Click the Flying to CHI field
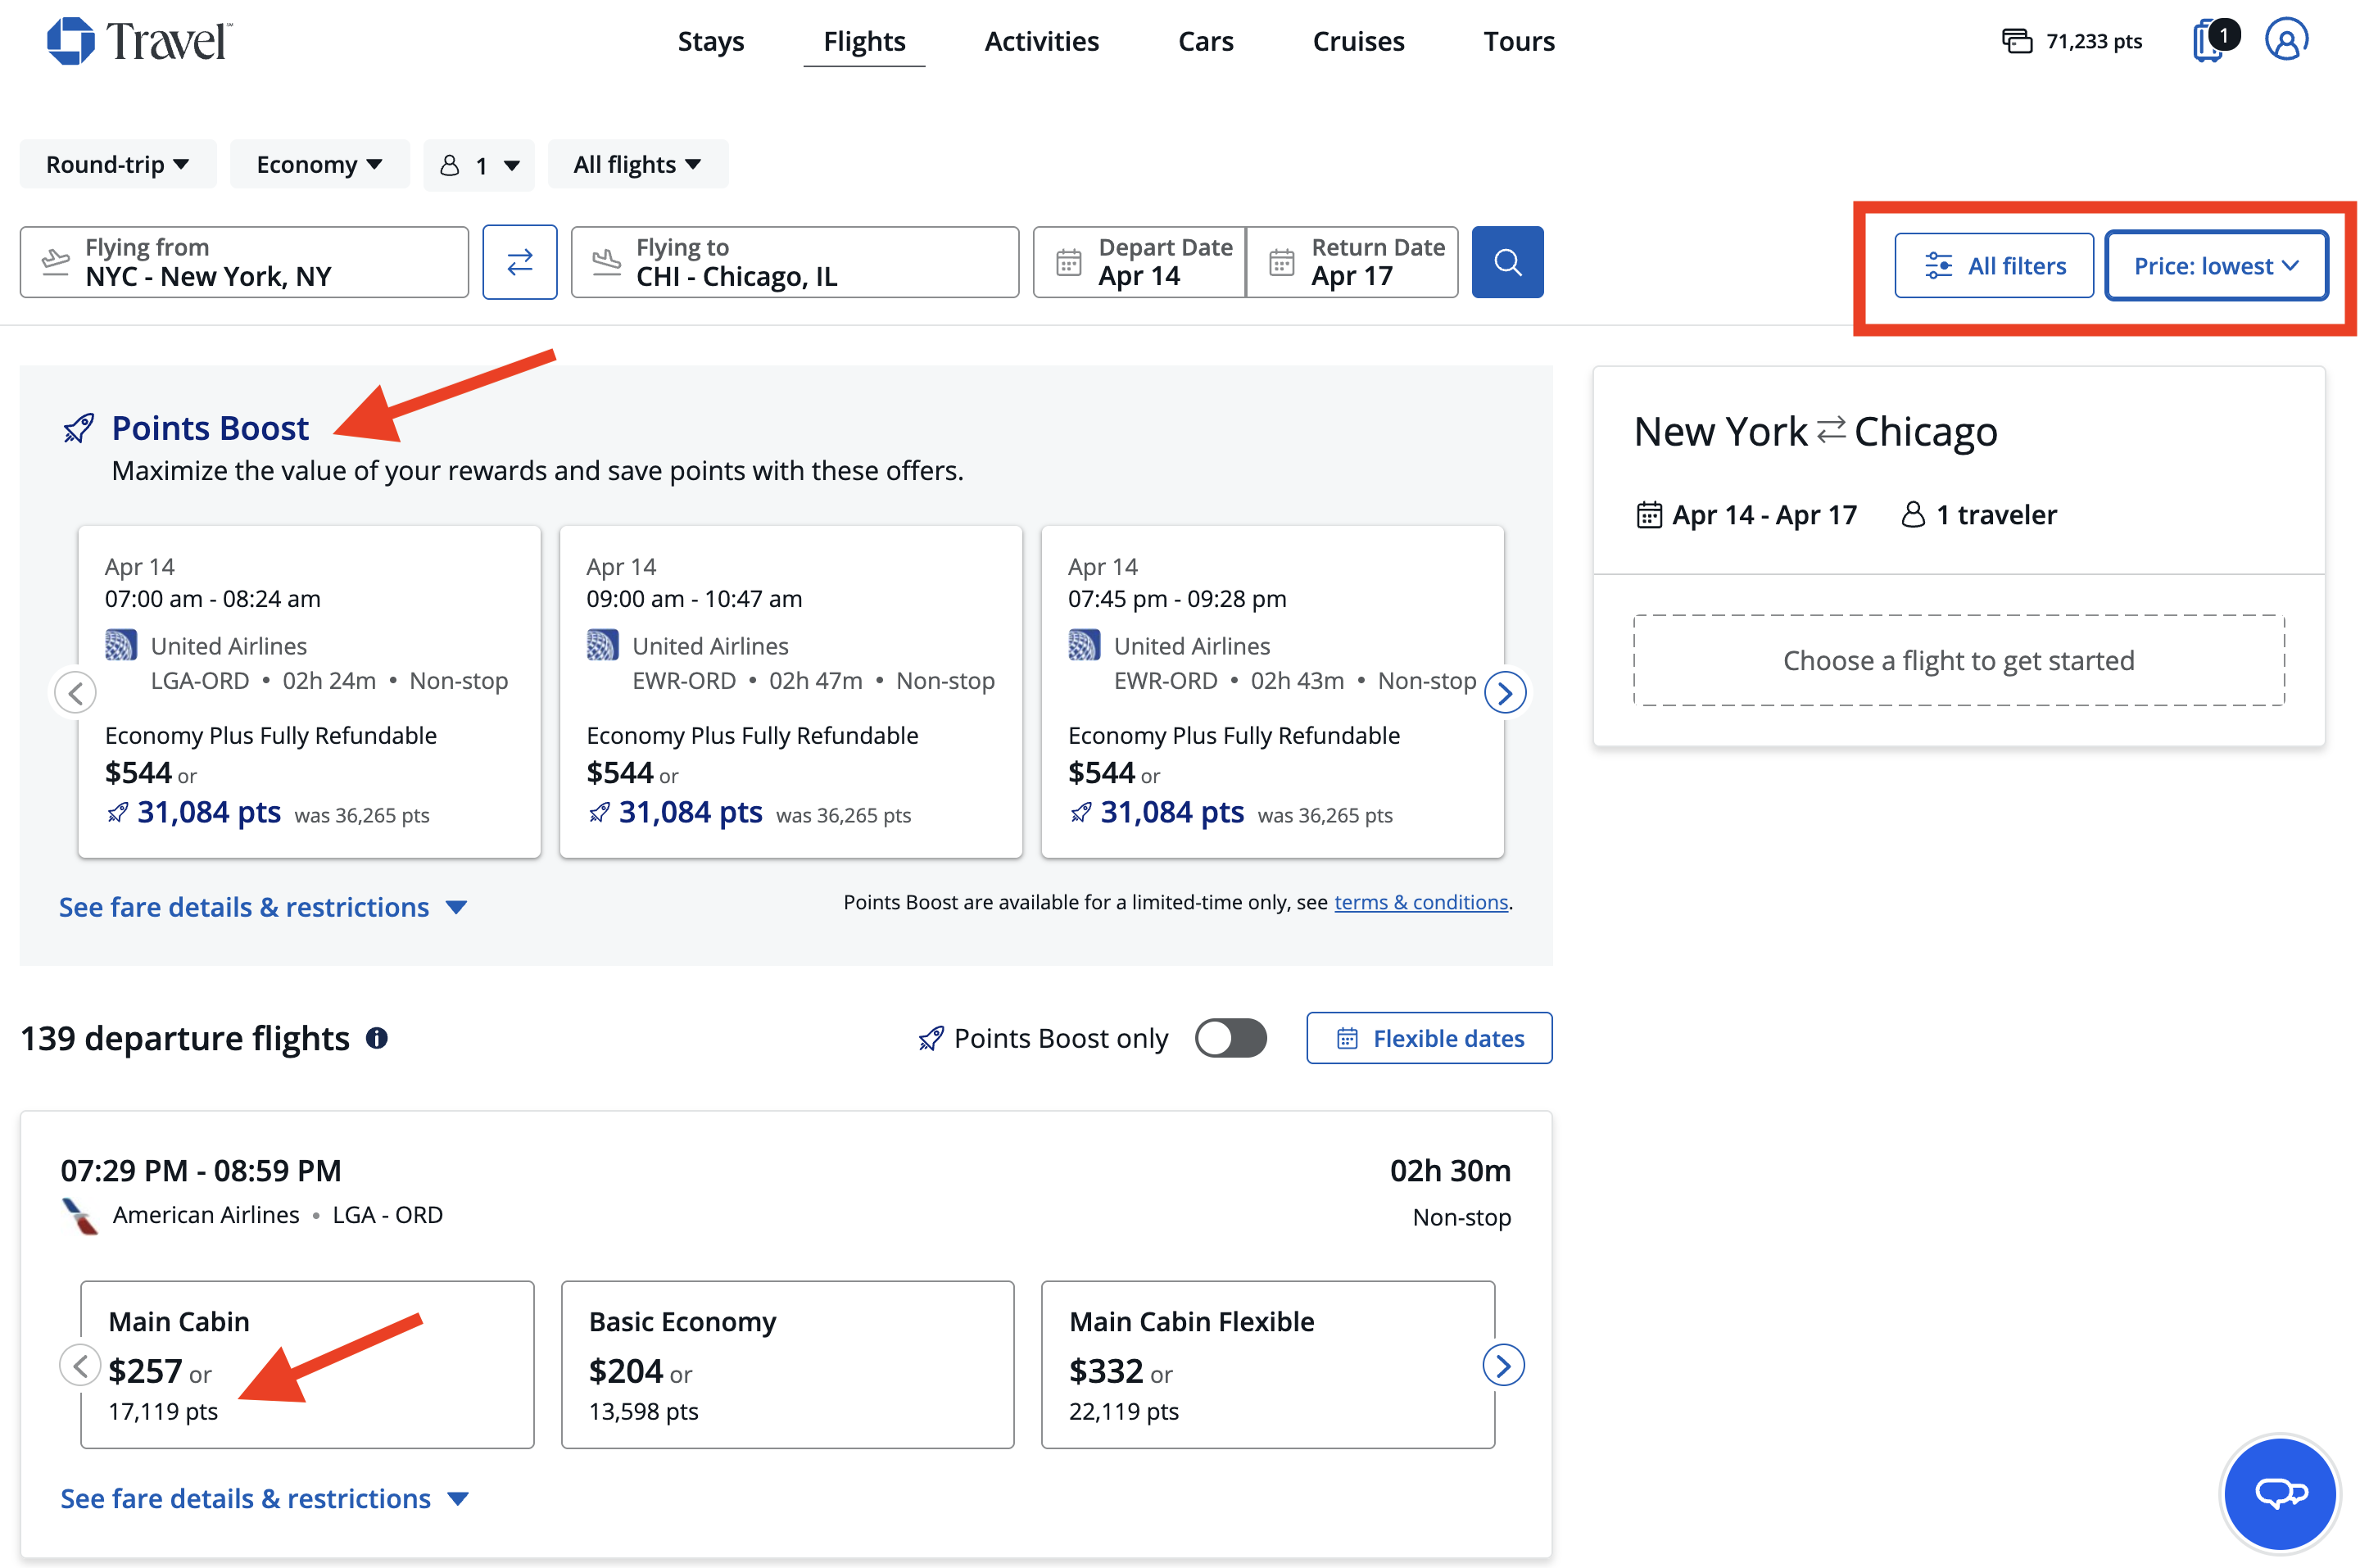This screenshot has width=2369, height=1568. point(795,262)
